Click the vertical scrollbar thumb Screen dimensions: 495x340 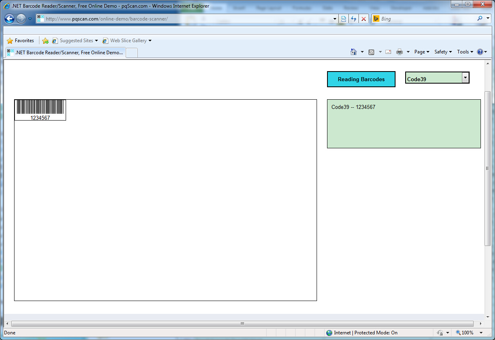pos(487,168)
